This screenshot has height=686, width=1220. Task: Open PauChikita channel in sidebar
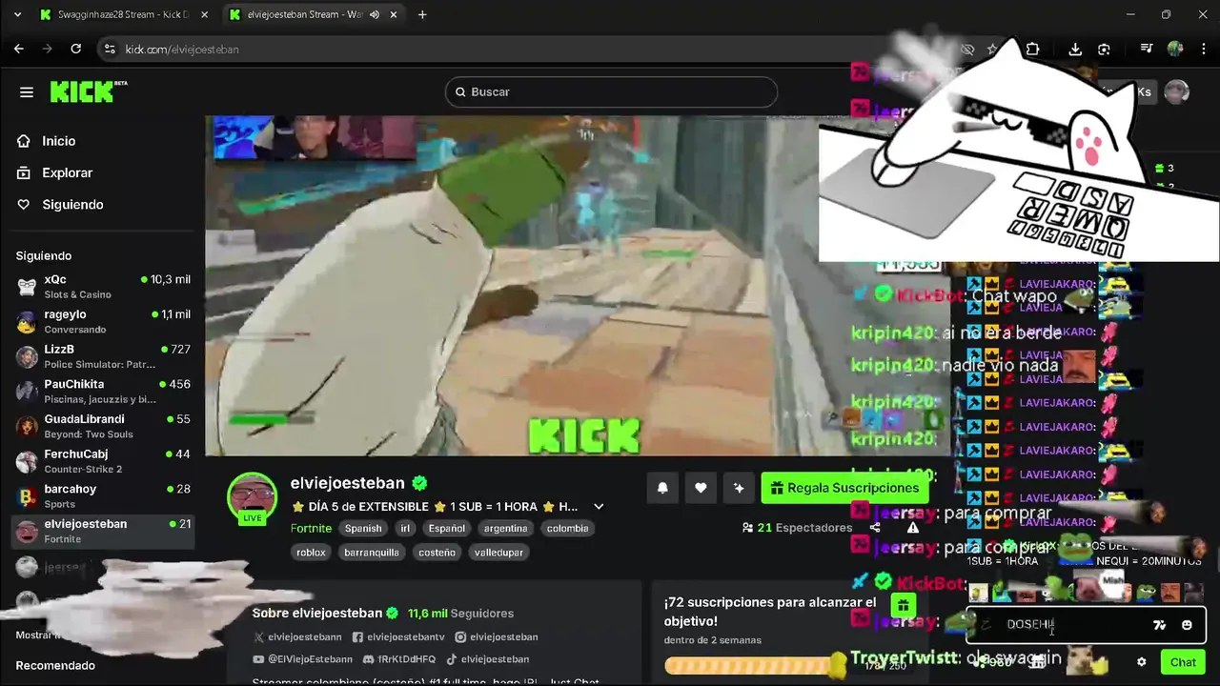click(103, 391)
